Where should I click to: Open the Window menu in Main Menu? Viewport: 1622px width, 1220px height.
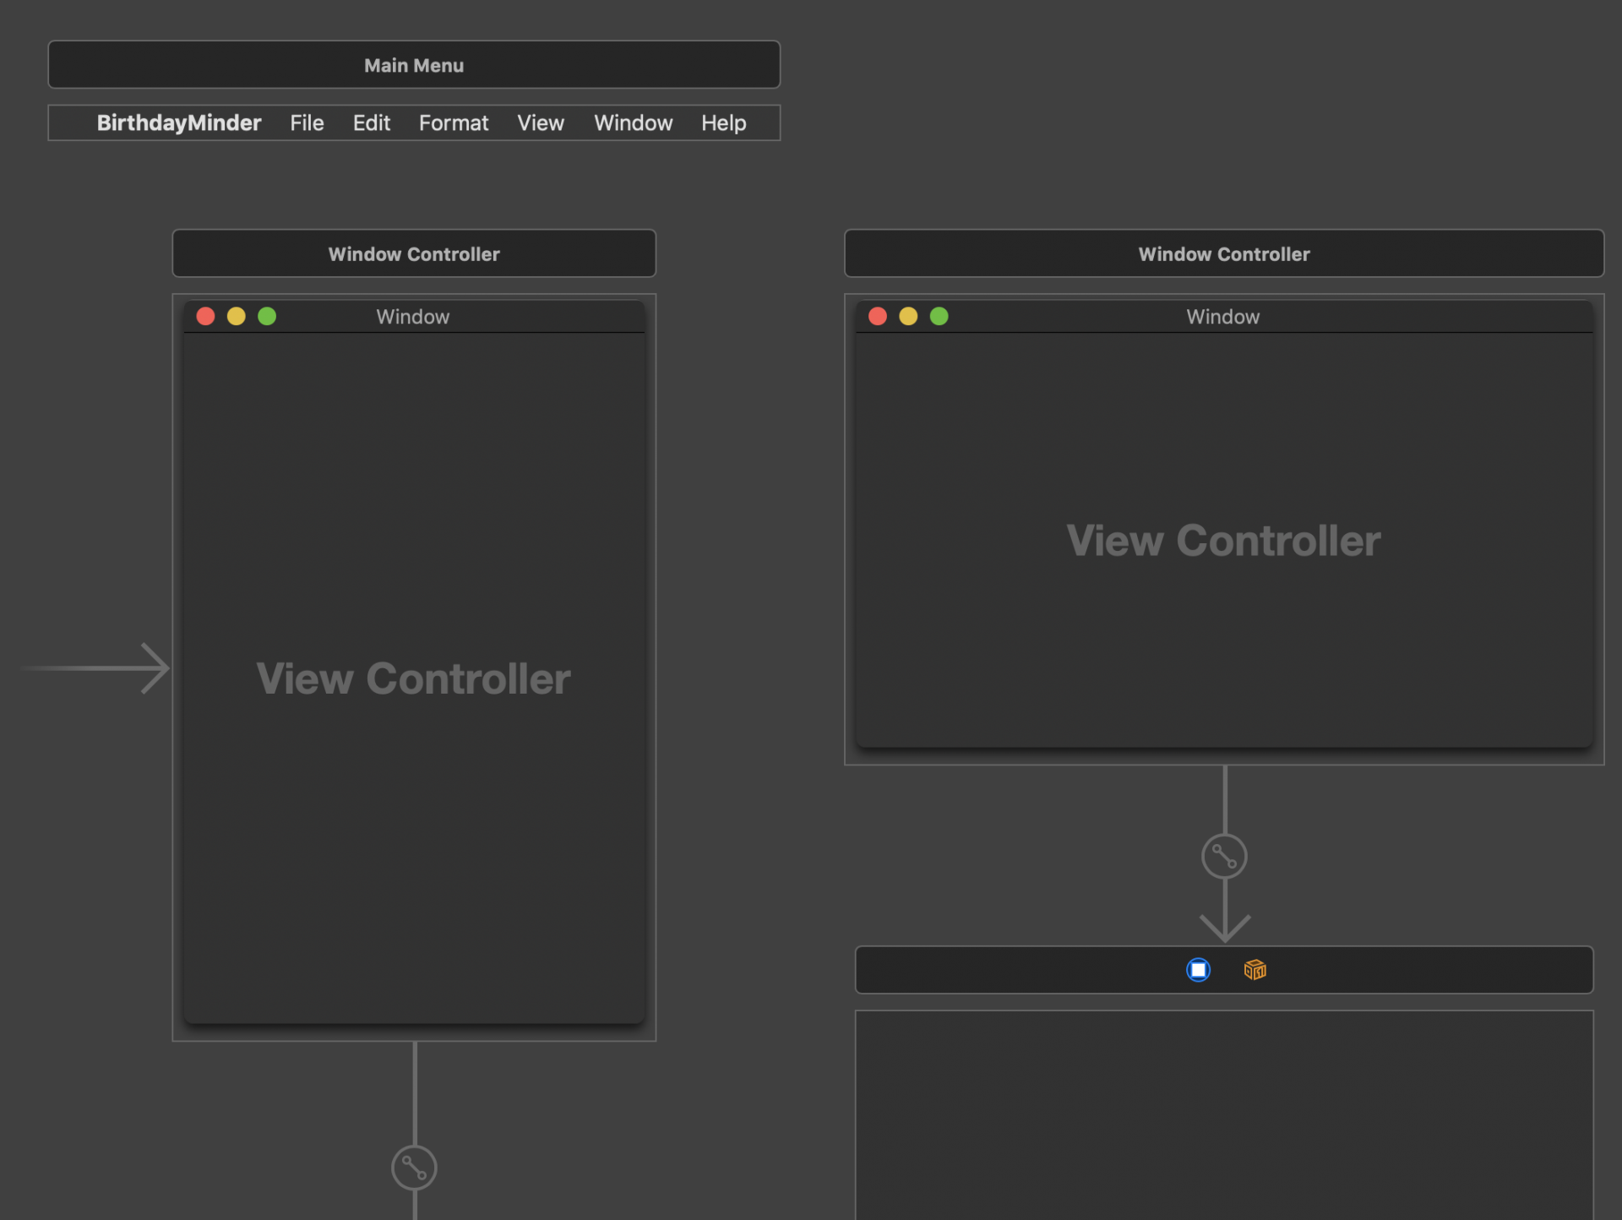point(633,123)
